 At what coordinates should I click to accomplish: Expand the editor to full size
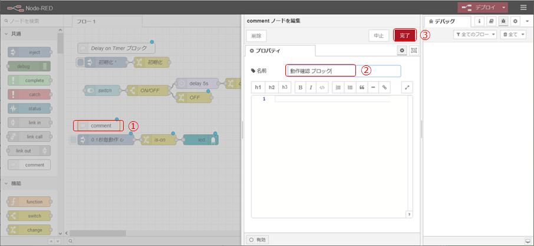point(407,87)
